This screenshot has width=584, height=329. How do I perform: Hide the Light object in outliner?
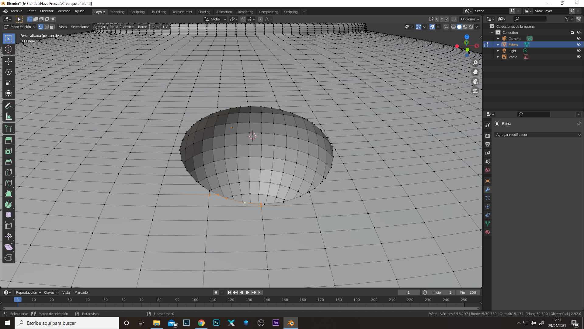[x=579, y=51]
